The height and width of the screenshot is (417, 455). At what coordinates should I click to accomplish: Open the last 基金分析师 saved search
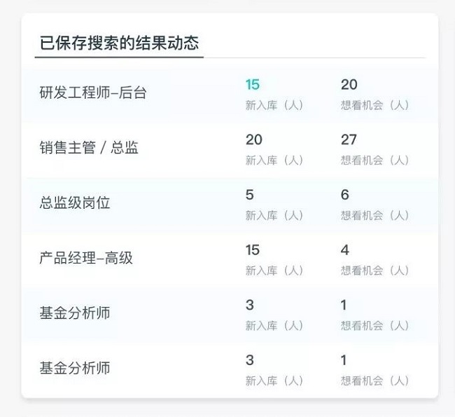(x=75, y=368)
